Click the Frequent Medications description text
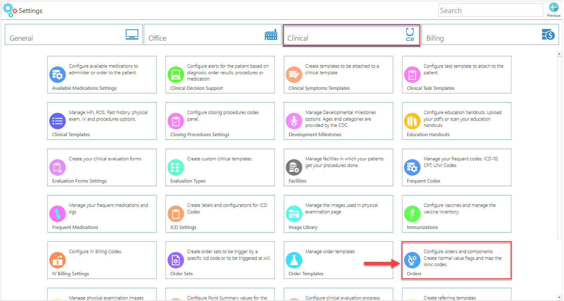Screen dimensions: 564x301 click(108, 209)
